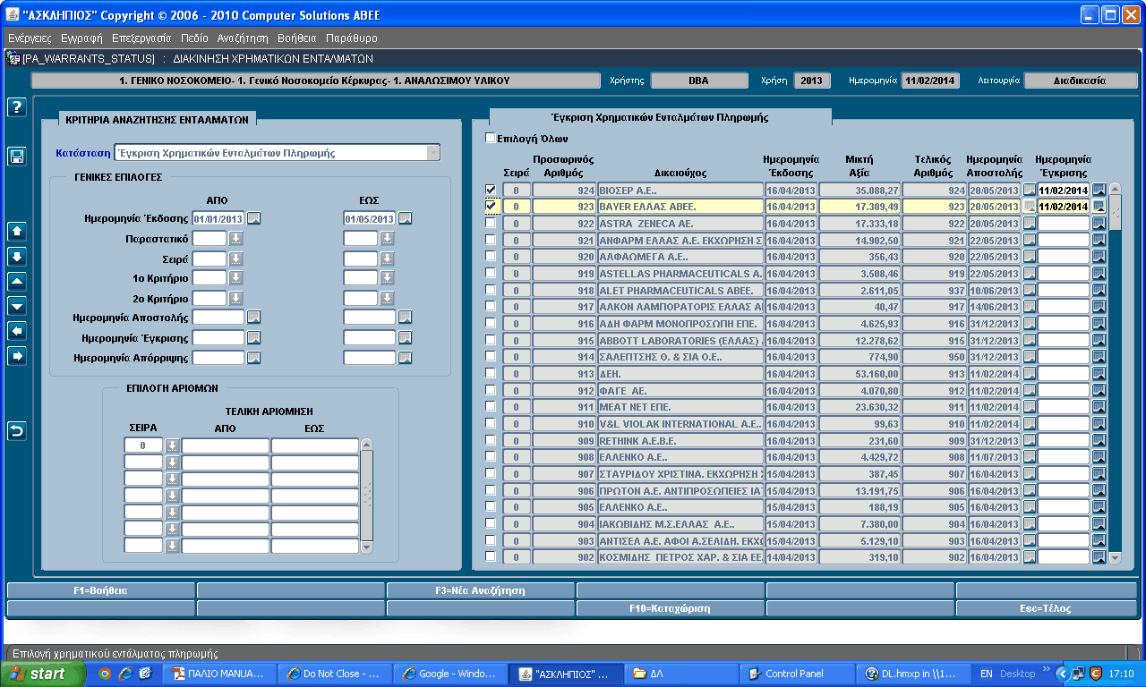This screenshot has height=687, width=1146.
Task: Click the left arrow icon in sidebar
Action: 17,331
